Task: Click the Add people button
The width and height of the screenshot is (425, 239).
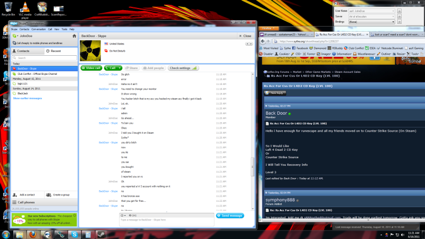Action: pyautogui.click(x=154, y=68)
